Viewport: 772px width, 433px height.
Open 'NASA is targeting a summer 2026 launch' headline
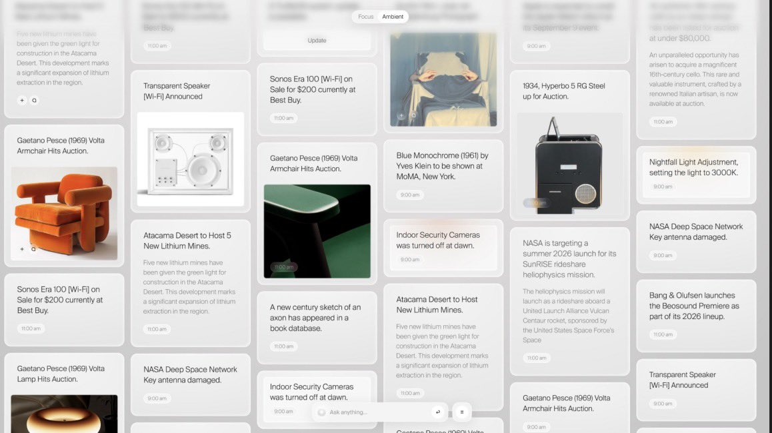pyautogui.click(x=569, y=259)
